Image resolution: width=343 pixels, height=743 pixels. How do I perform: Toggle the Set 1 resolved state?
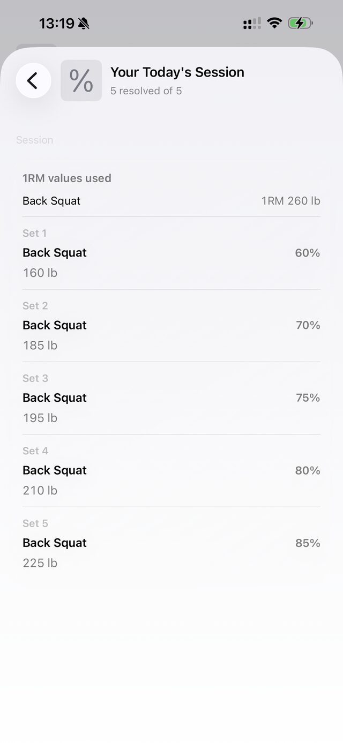pos(171,253)
